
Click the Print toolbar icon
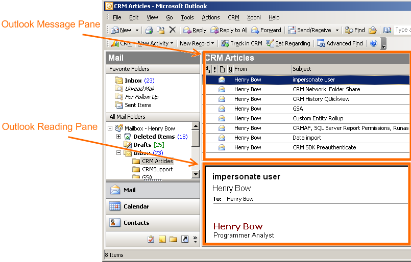coord(149,30)
